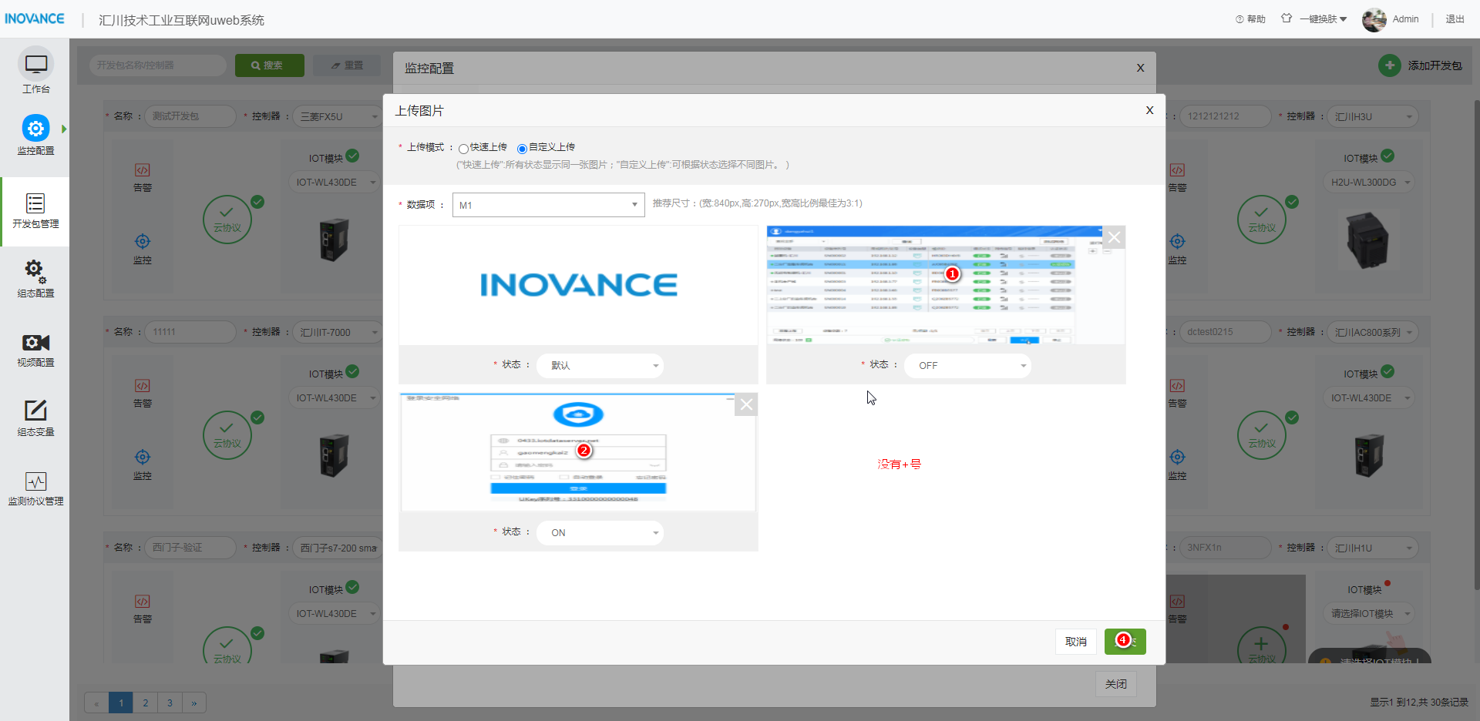1480x721 pixels.
Task: Open 请选择IOT模块 dropdown
Action: coord(1370,614)
